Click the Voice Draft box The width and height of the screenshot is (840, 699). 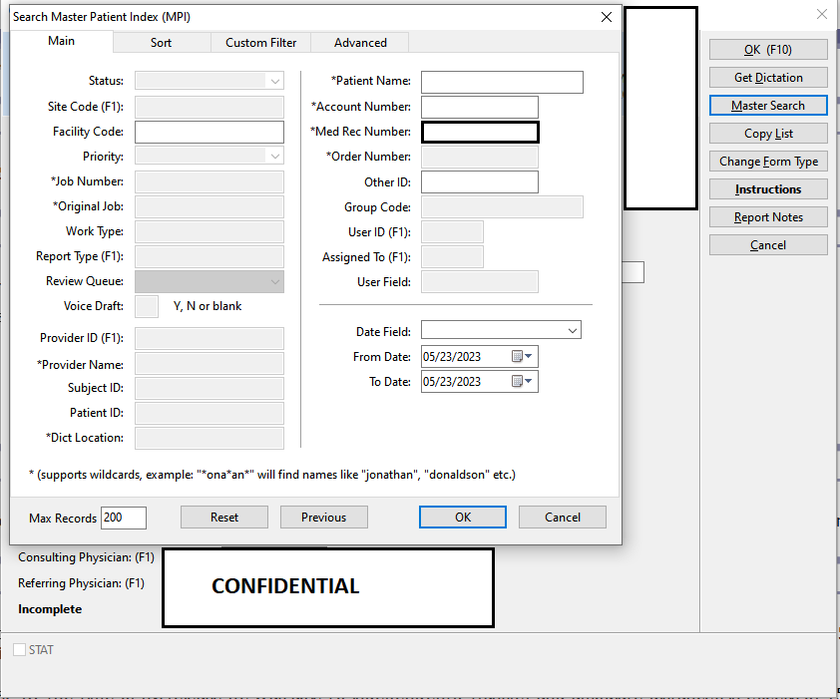pyautogui.click(x=147, y=306)
